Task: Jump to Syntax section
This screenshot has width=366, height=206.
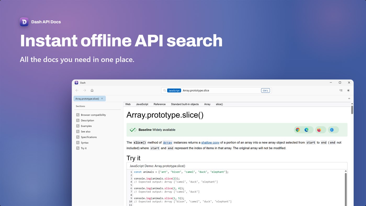Action: coord(85,143)
